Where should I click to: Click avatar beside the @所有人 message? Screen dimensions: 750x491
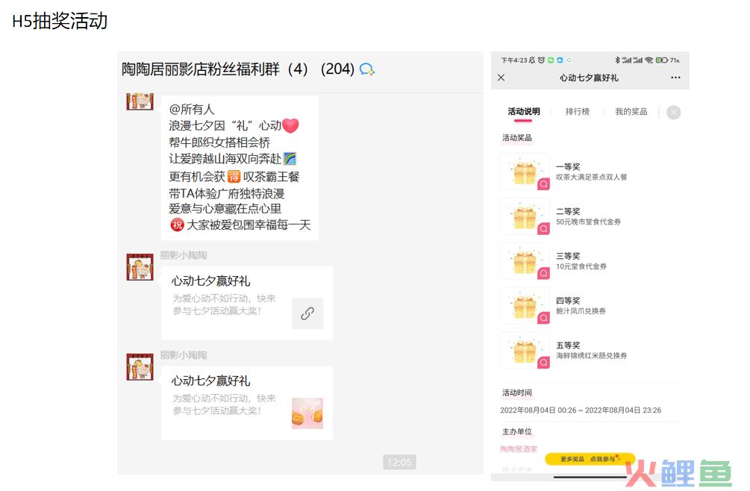(140, 101)
